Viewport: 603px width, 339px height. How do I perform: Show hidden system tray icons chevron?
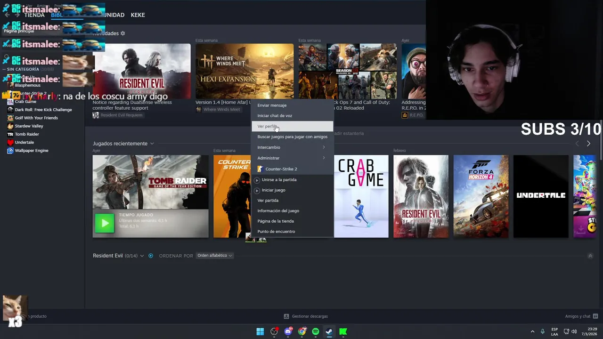pyautogui.click(x=532, y=331)
